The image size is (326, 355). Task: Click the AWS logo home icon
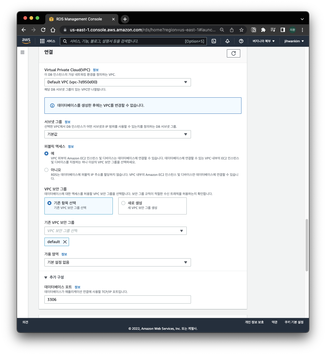[26, 41]
